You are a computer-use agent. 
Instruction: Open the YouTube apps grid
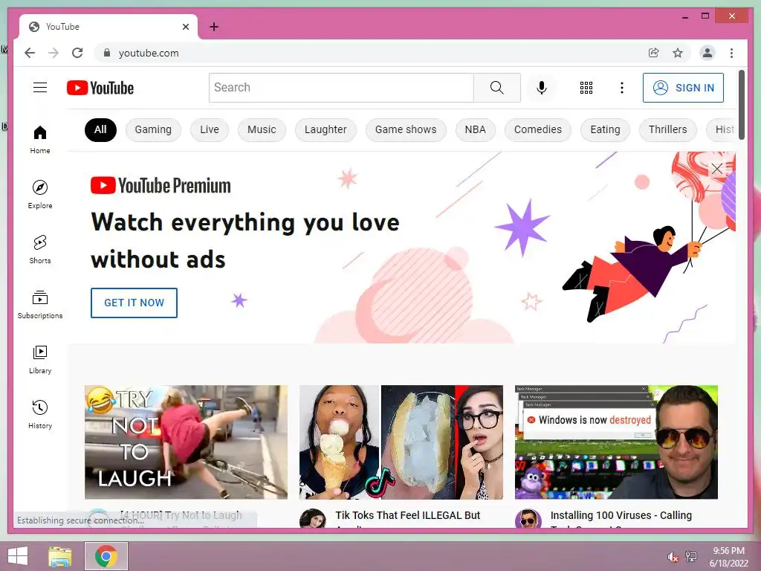click(x=586, y=88)
